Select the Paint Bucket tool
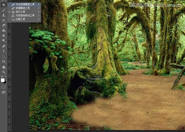This screenshot has width=185, height=132. [x=4, y=30]
